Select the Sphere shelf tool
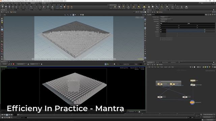 (6, 7)
